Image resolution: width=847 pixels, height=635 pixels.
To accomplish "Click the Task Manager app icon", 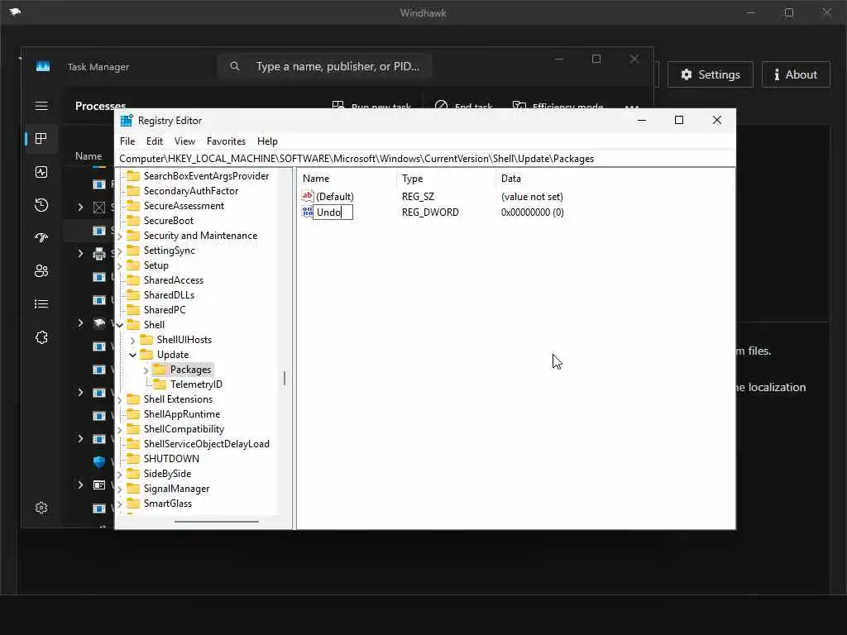I will (x=43, y=66).
